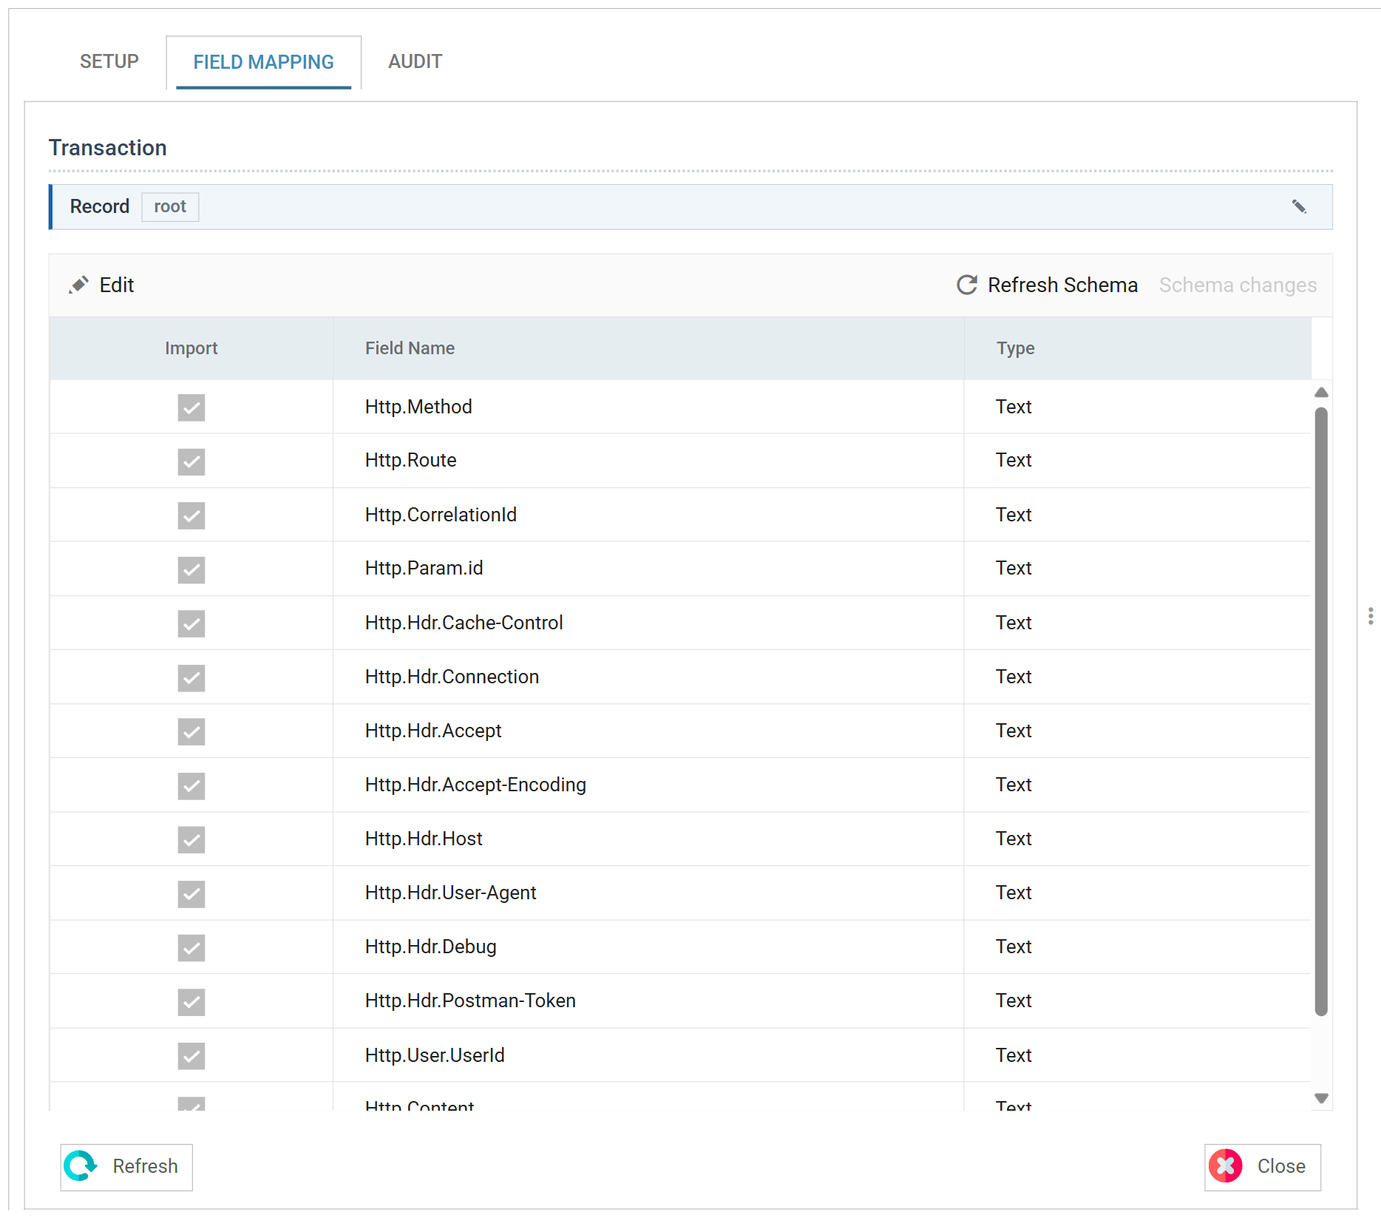This screenshot has height=1232, width=1381.
Task: Click the vertical scrollbar thumb
Action: 1321,711
